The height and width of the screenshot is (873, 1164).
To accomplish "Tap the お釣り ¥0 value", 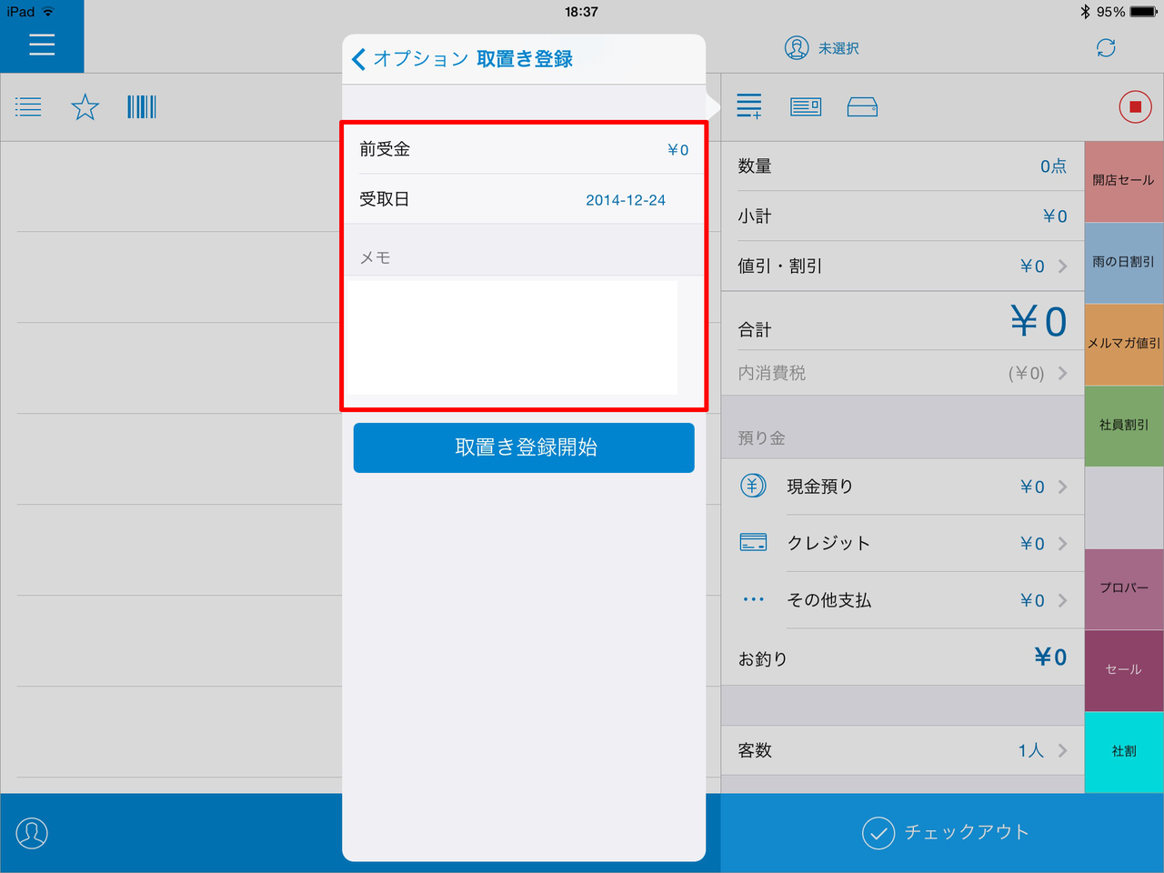I will tap(1050, 657).
